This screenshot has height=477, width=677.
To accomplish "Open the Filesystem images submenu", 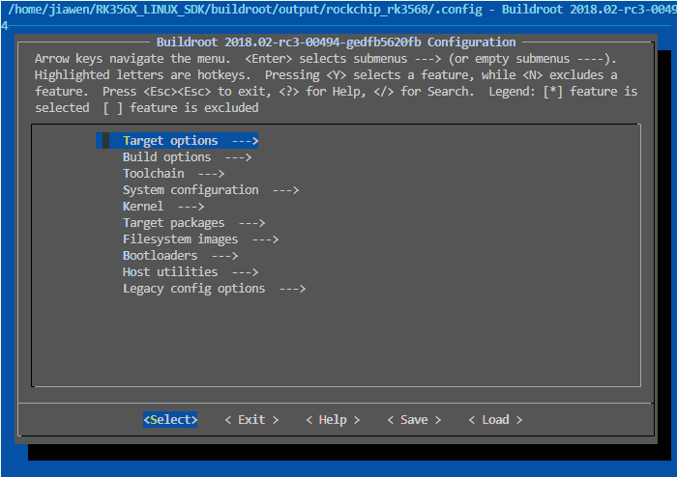I will [201, 238].
